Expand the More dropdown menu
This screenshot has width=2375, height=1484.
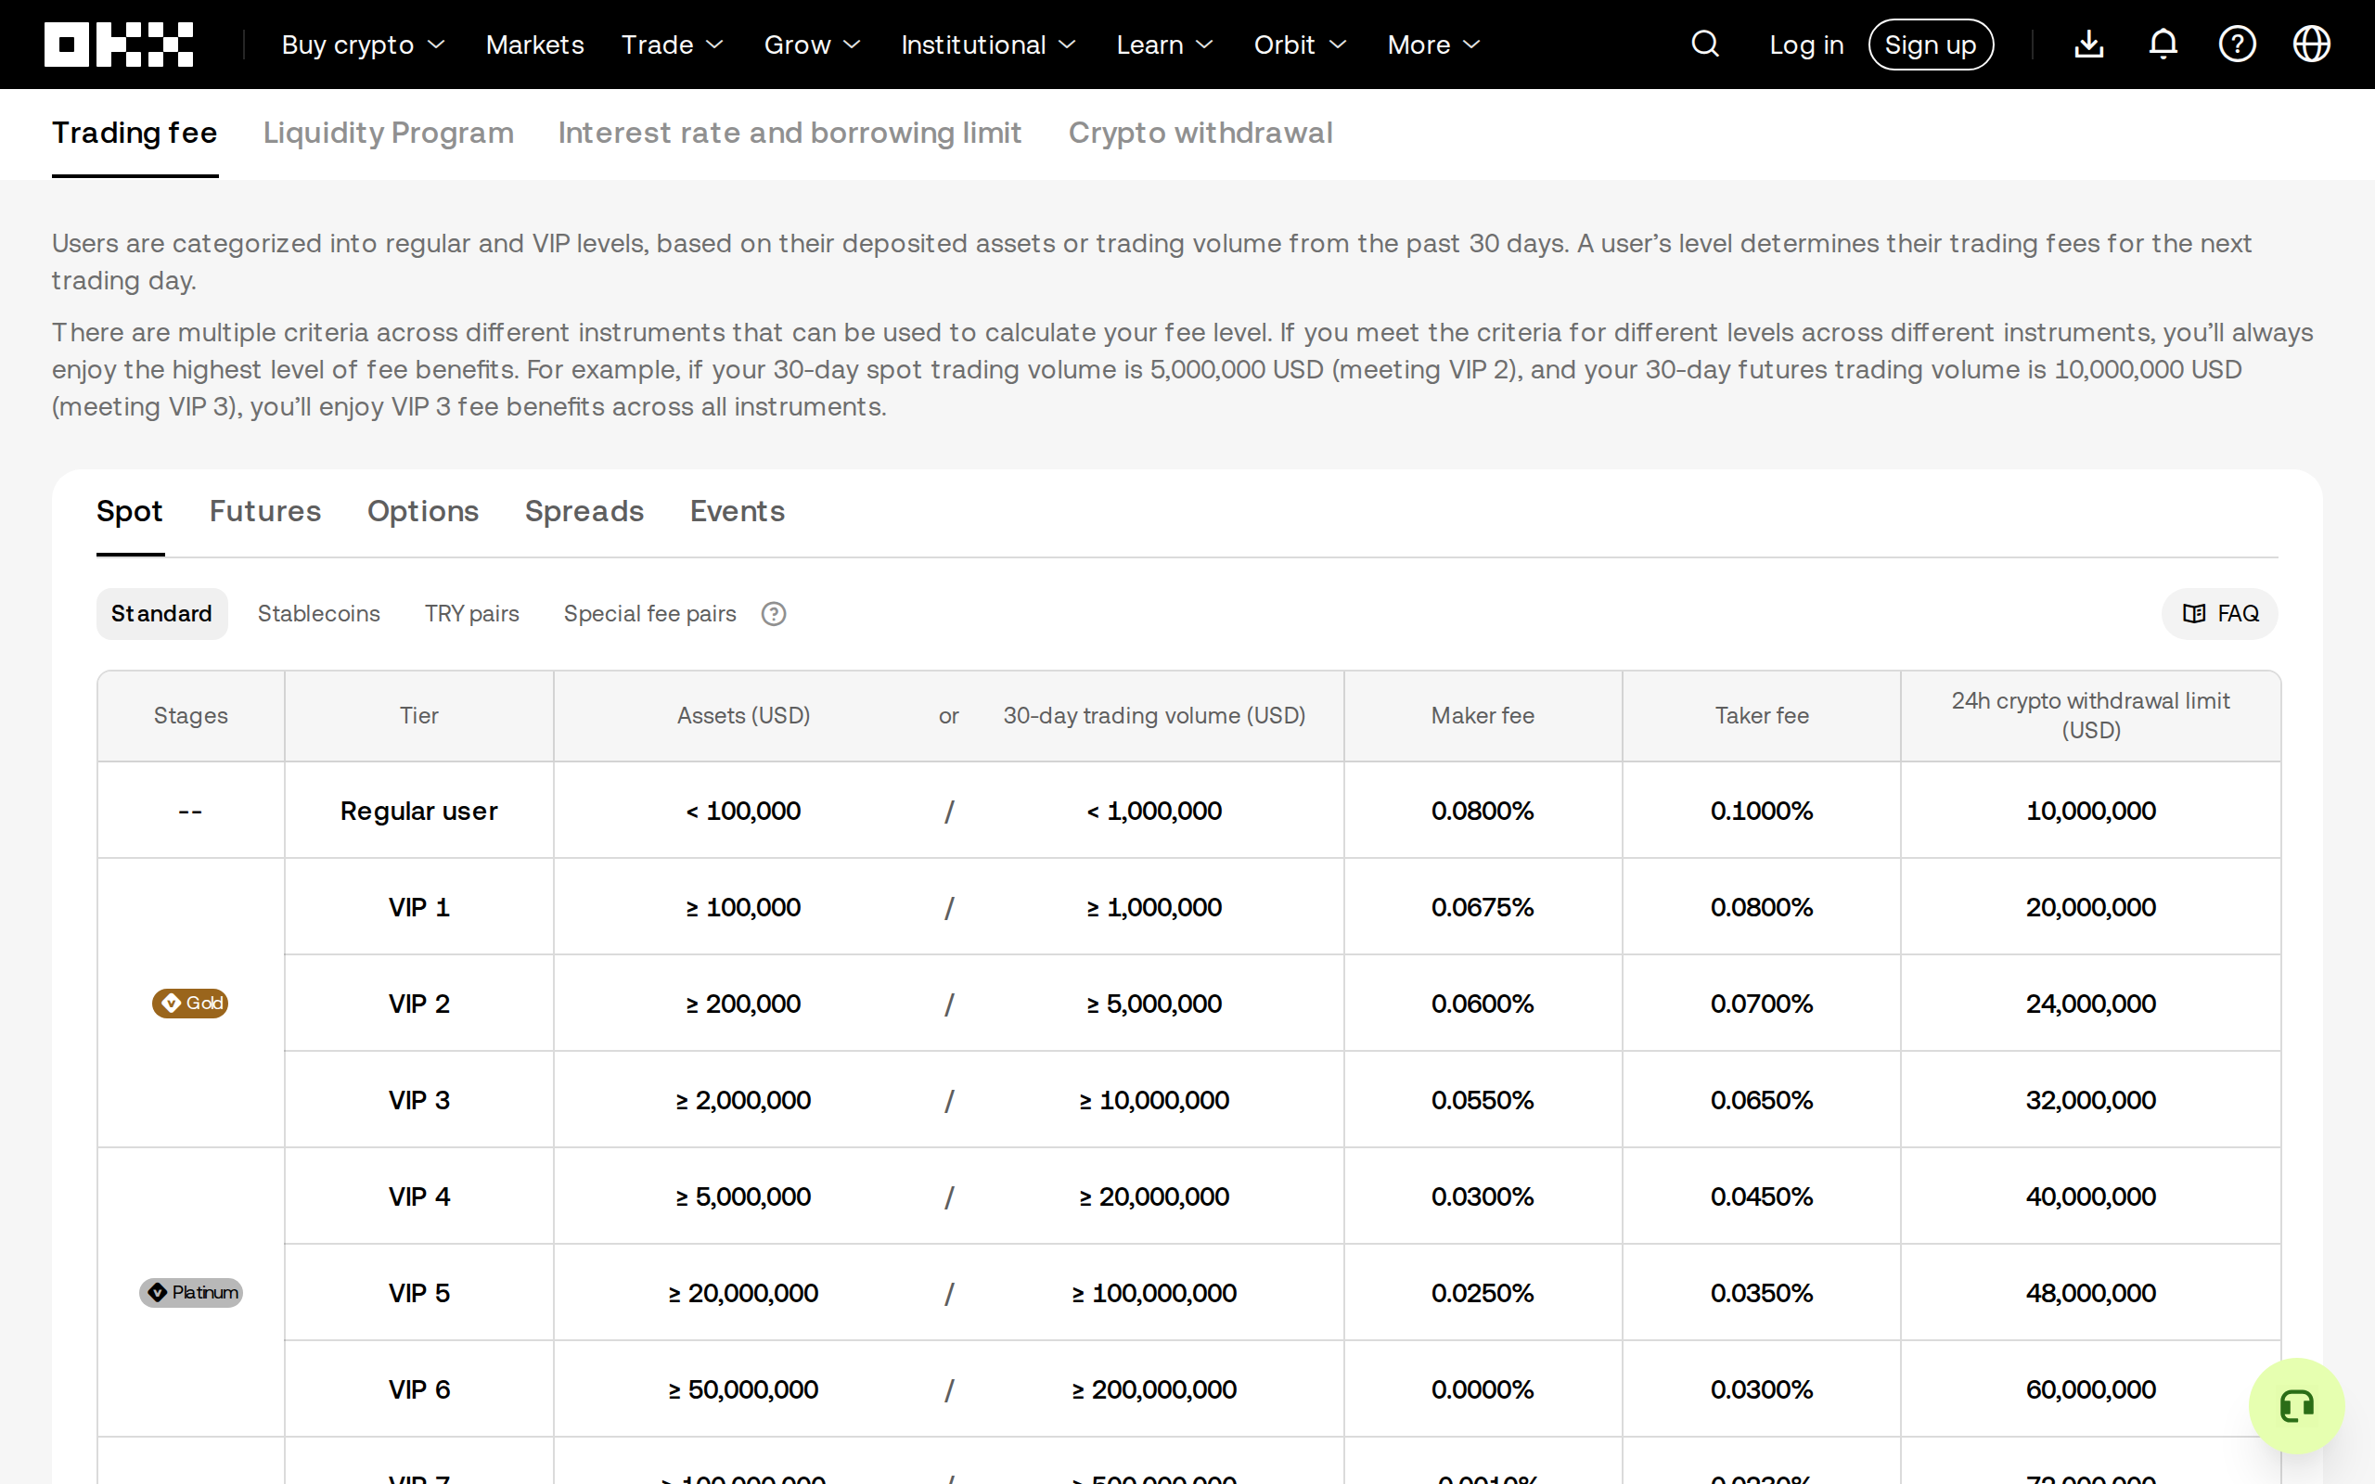[x=1434, y=45]
